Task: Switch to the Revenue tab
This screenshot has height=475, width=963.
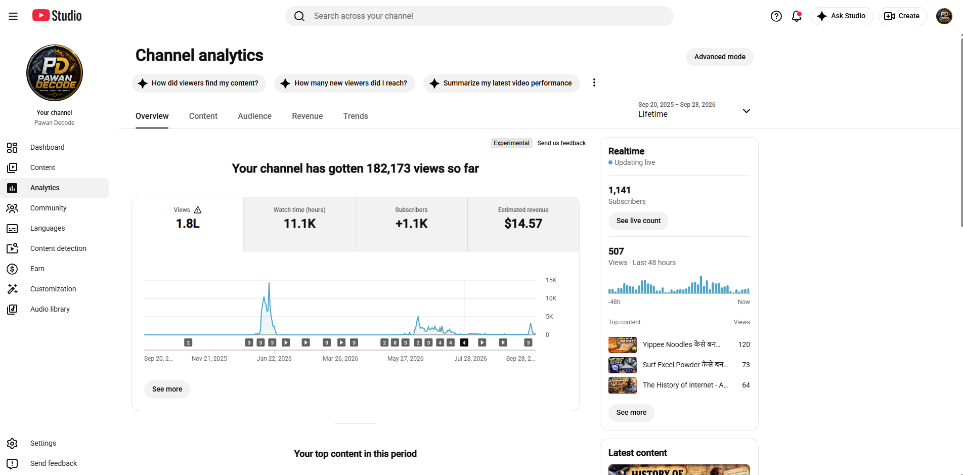Action: [x=308, y=116]
